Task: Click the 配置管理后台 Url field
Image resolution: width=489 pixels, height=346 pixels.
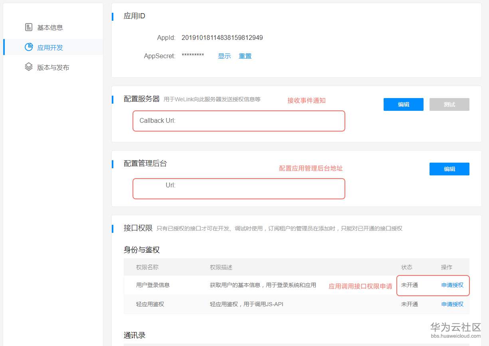Action: (239, 189)
